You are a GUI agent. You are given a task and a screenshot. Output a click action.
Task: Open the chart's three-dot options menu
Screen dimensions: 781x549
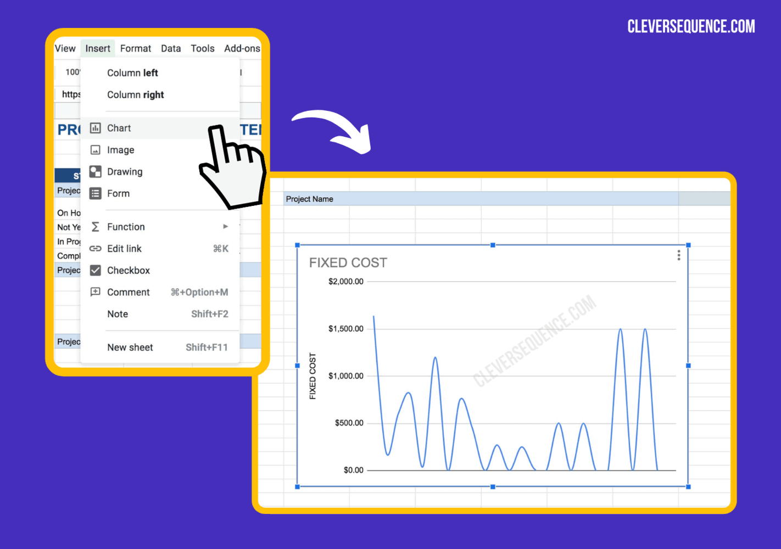tap(679, 255)
